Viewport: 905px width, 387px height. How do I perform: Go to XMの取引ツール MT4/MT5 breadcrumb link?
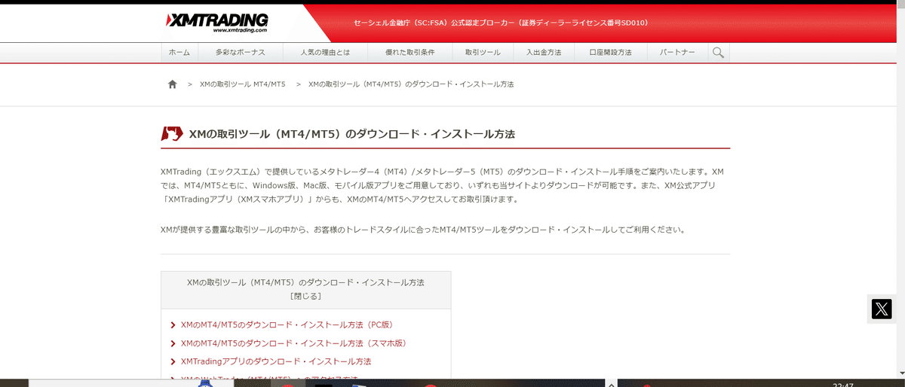pos(243,84)
